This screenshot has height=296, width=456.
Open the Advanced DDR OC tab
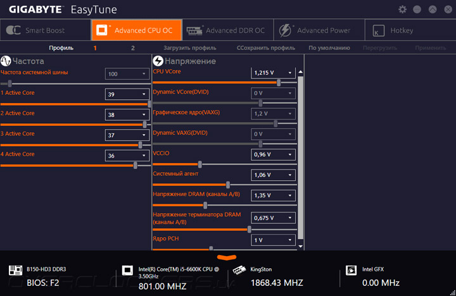pos(228,30)
